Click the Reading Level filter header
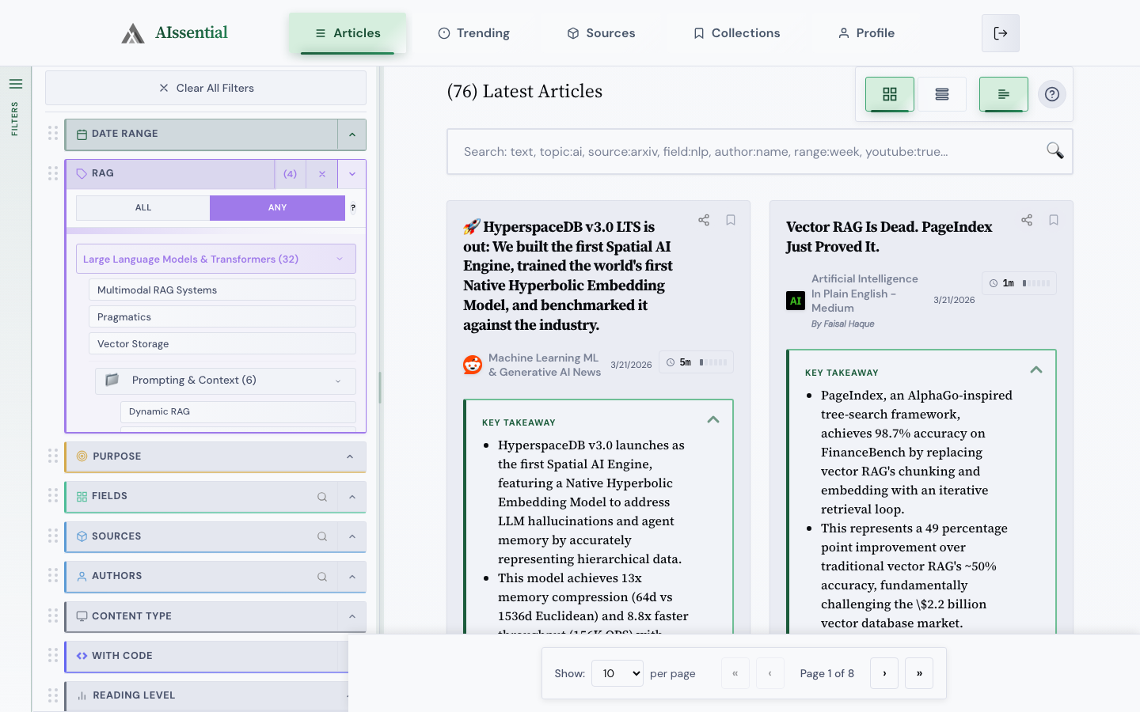Screen dimensions: 1140x712 pos(207,695)
